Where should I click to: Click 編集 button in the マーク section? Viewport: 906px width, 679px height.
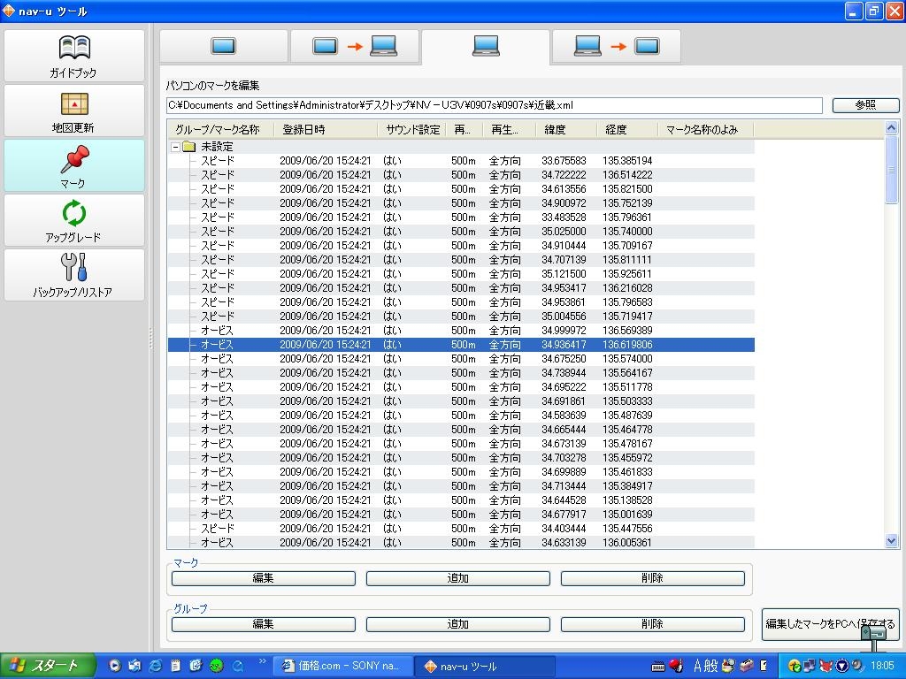click(263, 578)
